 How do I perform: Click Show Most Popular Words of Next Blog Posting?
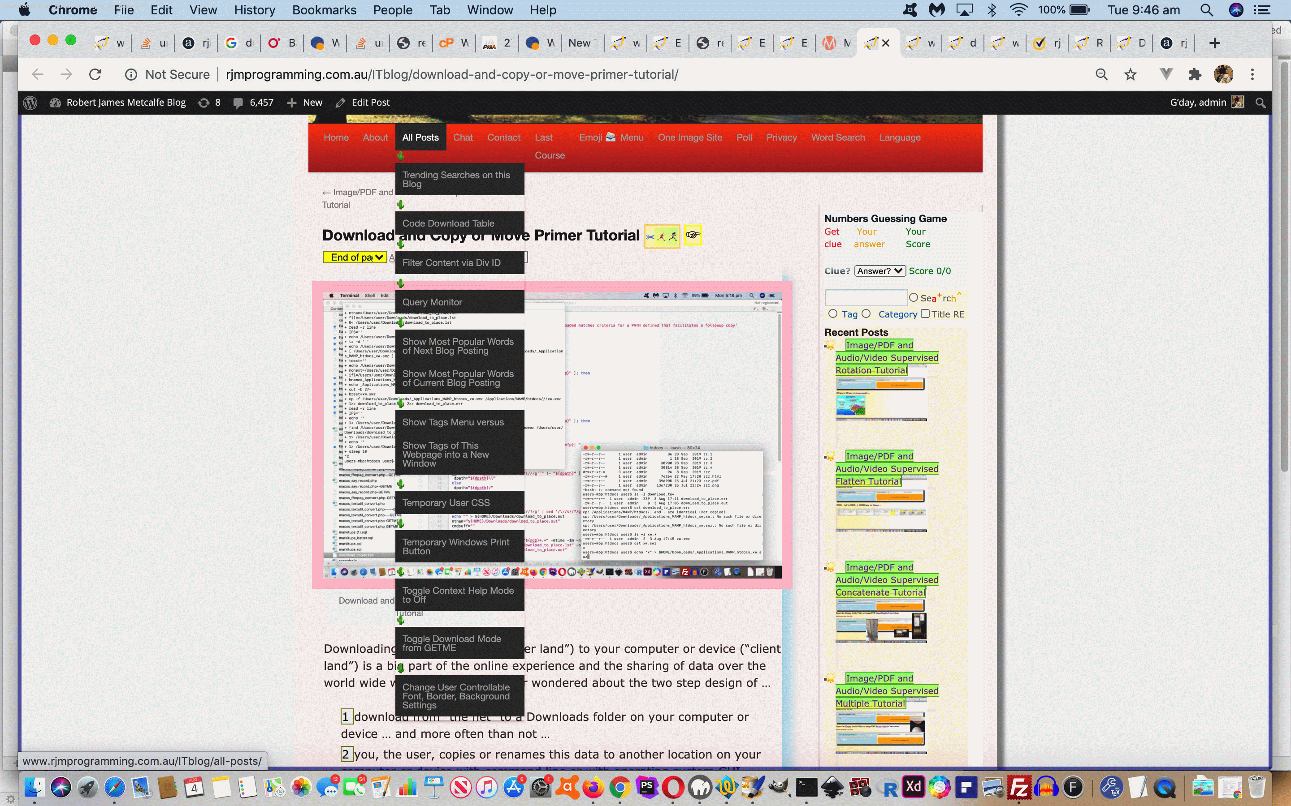[459, 346]
